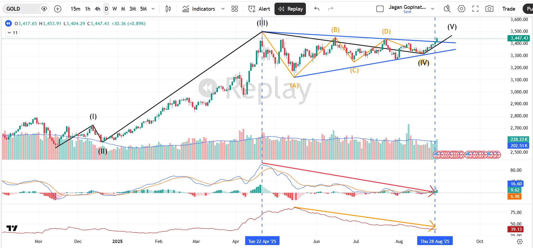Open quick search with the magnifier icon

pos(447,9)
